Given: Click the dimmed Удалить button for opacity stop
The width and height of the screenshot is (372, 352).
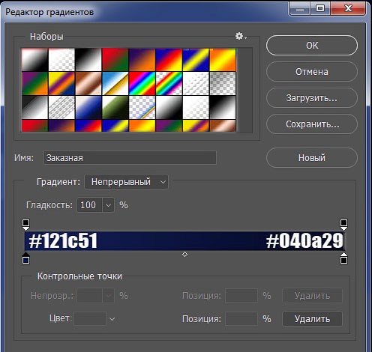Looking at the screenshot, I should pyautogui.click(x=312, y=296).
